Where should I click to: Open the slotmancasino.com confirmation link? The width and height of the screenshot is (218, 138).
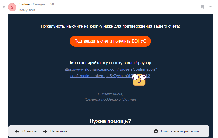tap(110, 72)
